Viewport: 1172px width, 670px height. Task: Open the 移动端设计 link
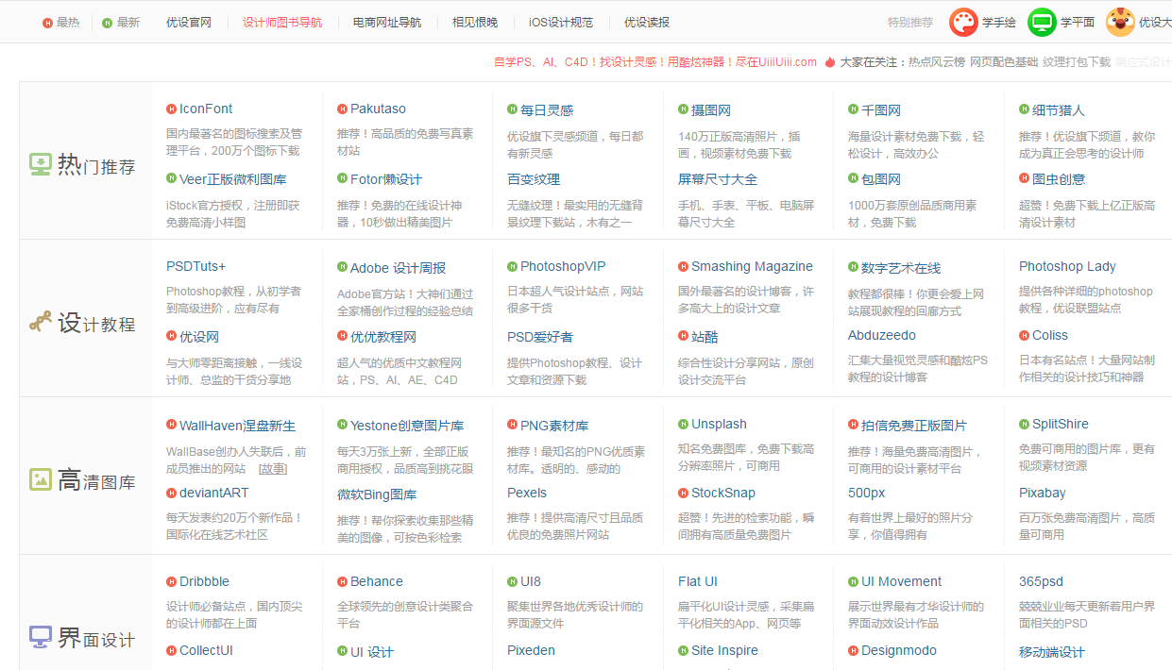(1052, 652)
